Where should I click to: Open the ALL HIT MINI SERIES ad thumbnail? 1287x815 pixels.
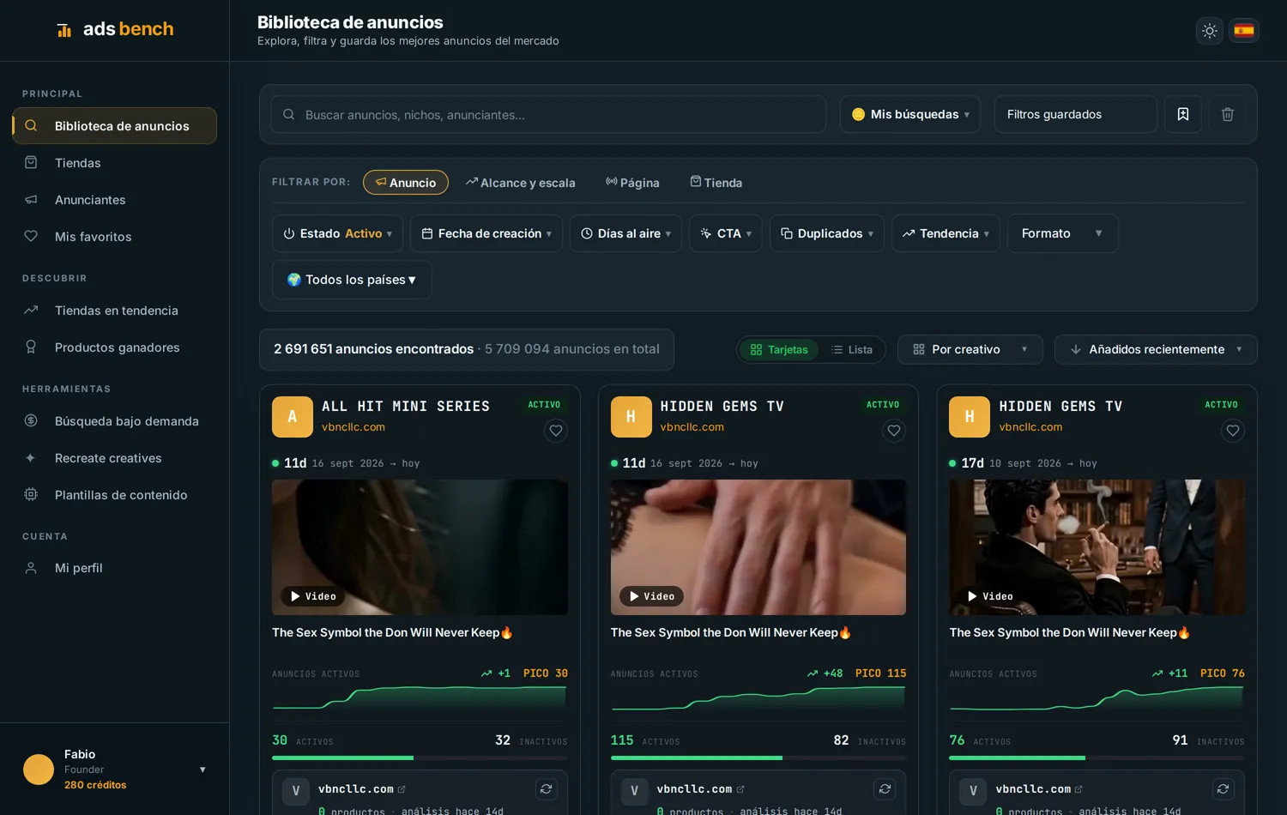click(x=420, y=547)
